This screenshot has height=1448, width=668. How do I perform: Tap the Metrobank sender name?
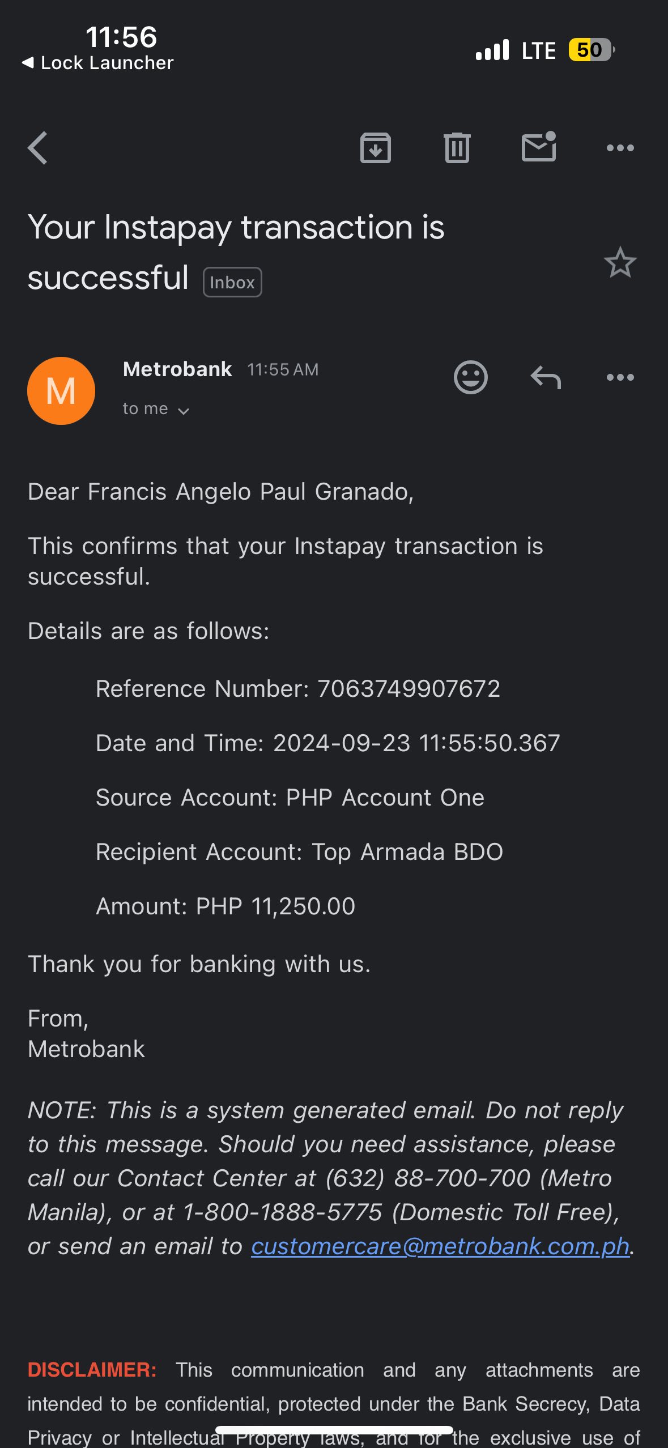pos(177,369)
